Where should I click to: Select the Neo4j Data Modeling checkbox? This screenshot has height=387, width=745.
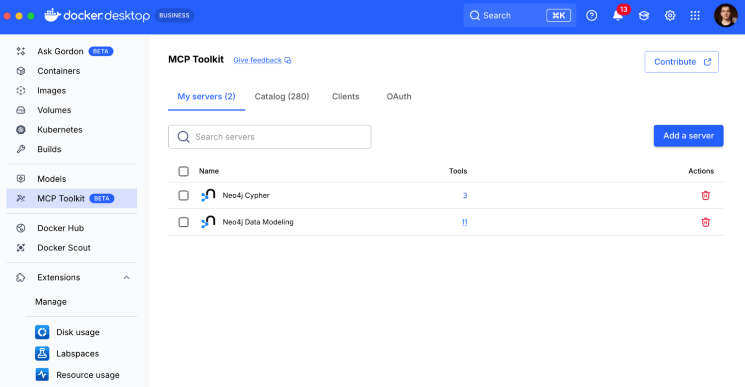pyautogui.click(x=183, y=222)
